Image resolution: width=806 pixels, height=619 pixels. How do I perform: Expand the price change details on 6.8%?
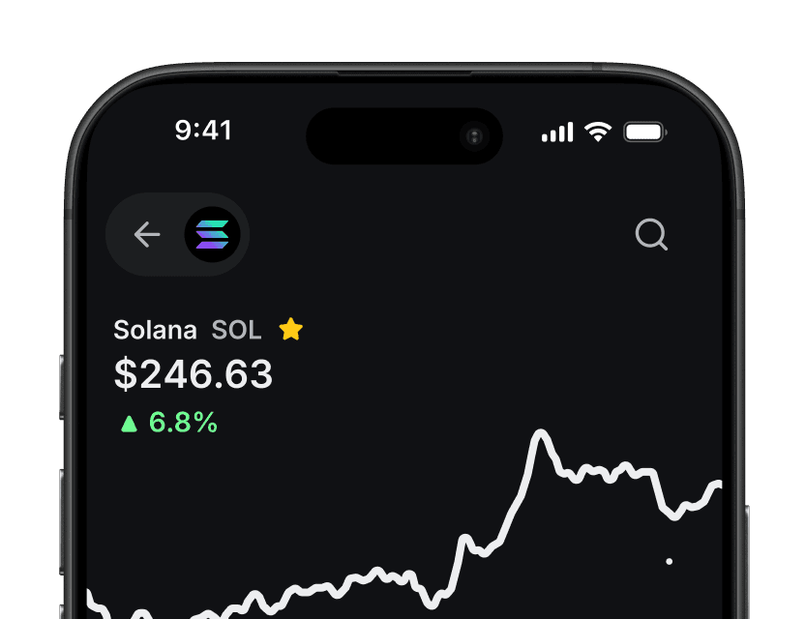click(182, 423)
